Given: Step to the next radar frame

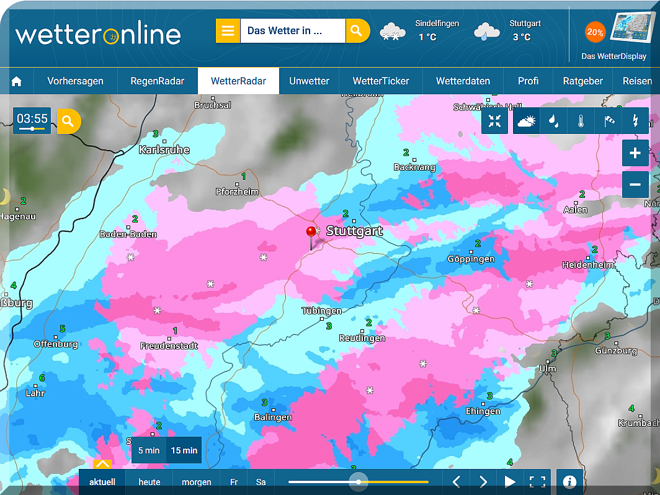Looking at the screenshot, I should point(483,482).
